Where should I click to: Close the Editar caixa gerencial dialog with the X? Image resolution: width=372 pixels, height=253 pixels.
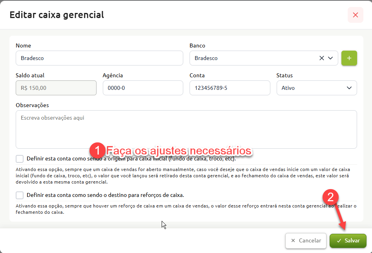coord(355,15)
